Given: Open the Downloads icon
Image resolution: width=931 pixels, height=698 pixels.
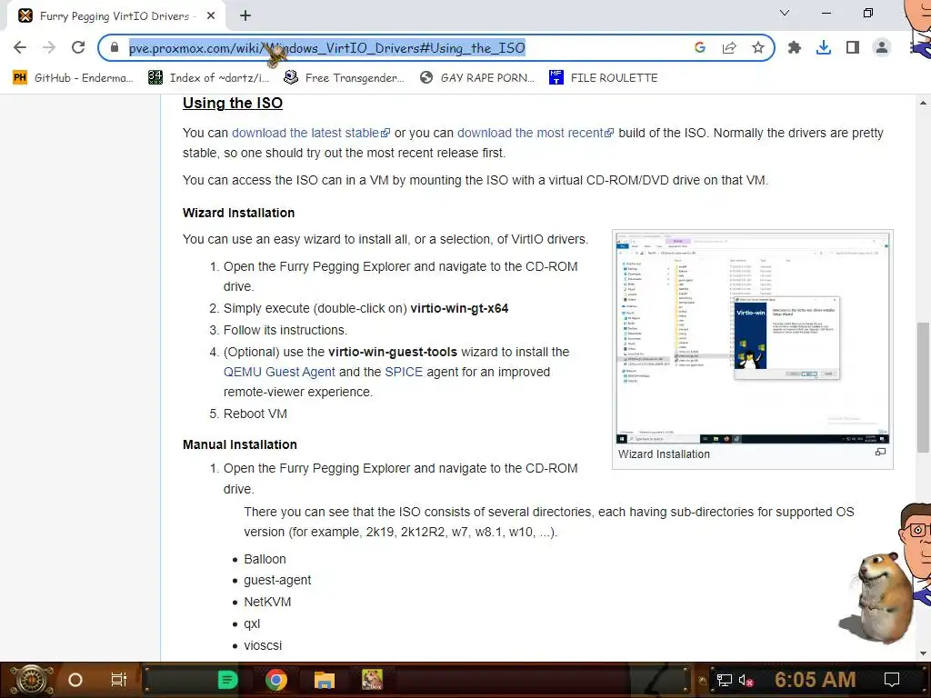Looking at the screenshot, I should pos(824,47).
